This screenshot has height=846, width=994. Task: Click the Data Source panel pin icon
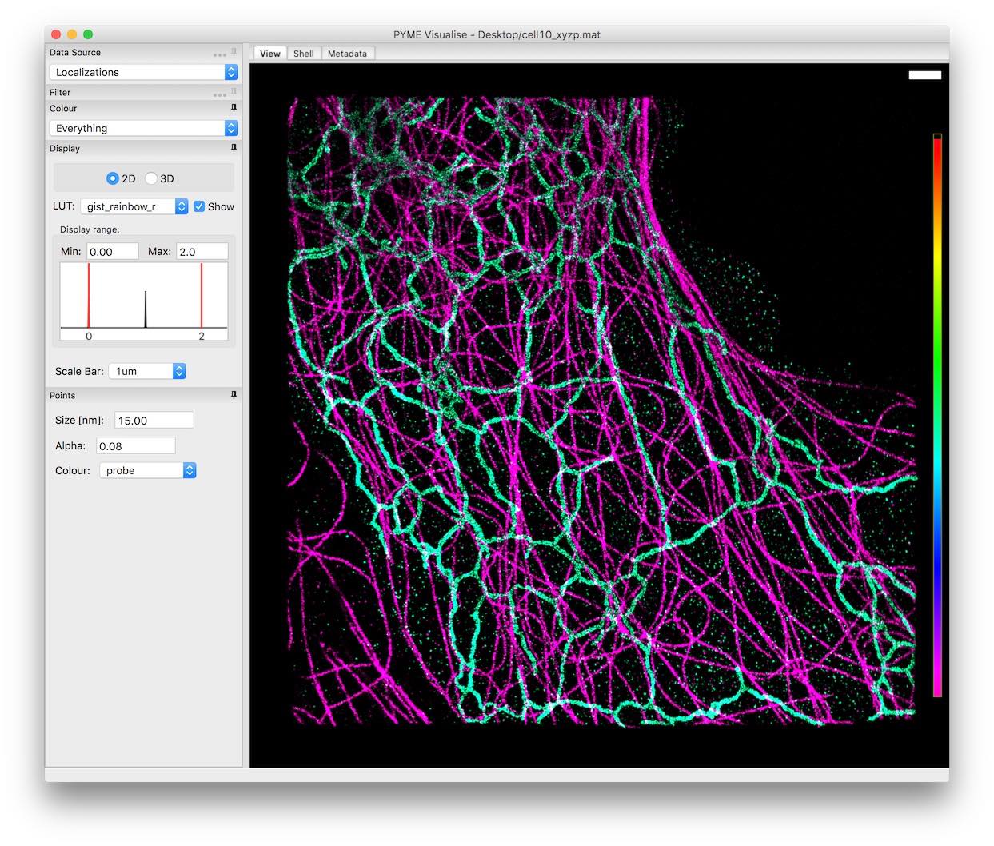pyautogui.click(x=234, y=52)
